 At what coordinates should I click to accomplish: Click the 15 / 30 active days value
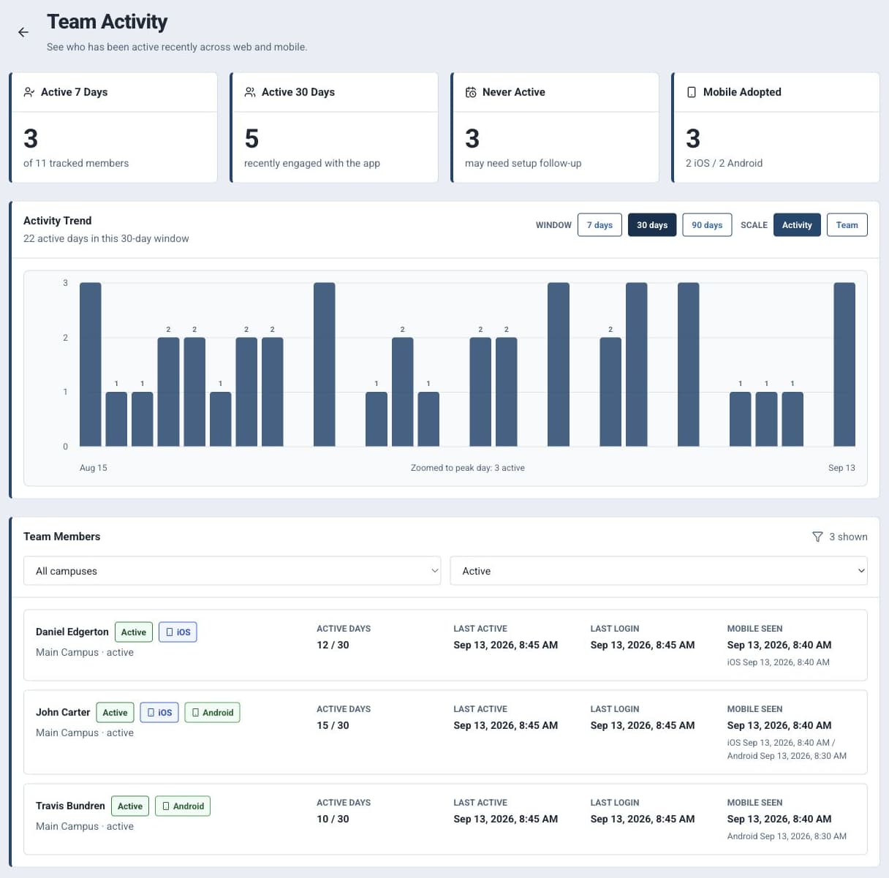[333, 725]
